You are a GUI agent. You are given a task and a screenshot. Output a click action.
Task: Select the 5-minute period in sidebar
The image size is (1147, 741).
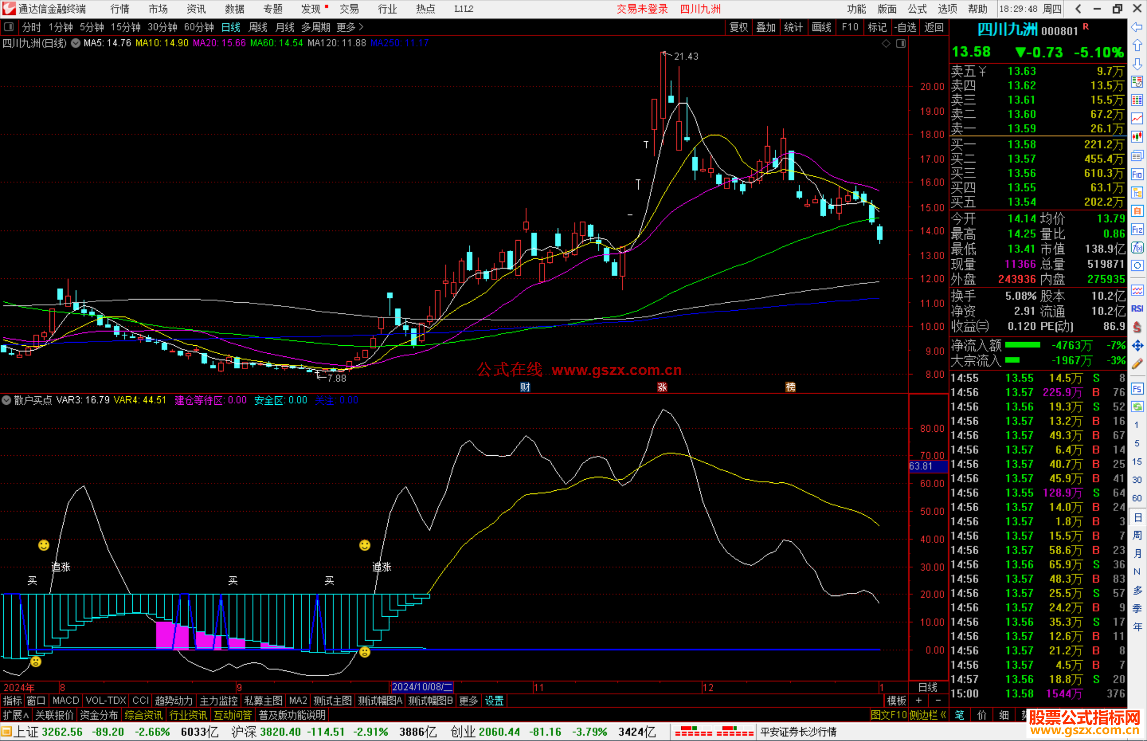[x=1136, y=443]
